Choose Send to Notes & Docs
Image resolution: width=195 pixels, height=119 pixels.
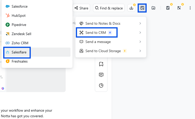pos(111,23)
